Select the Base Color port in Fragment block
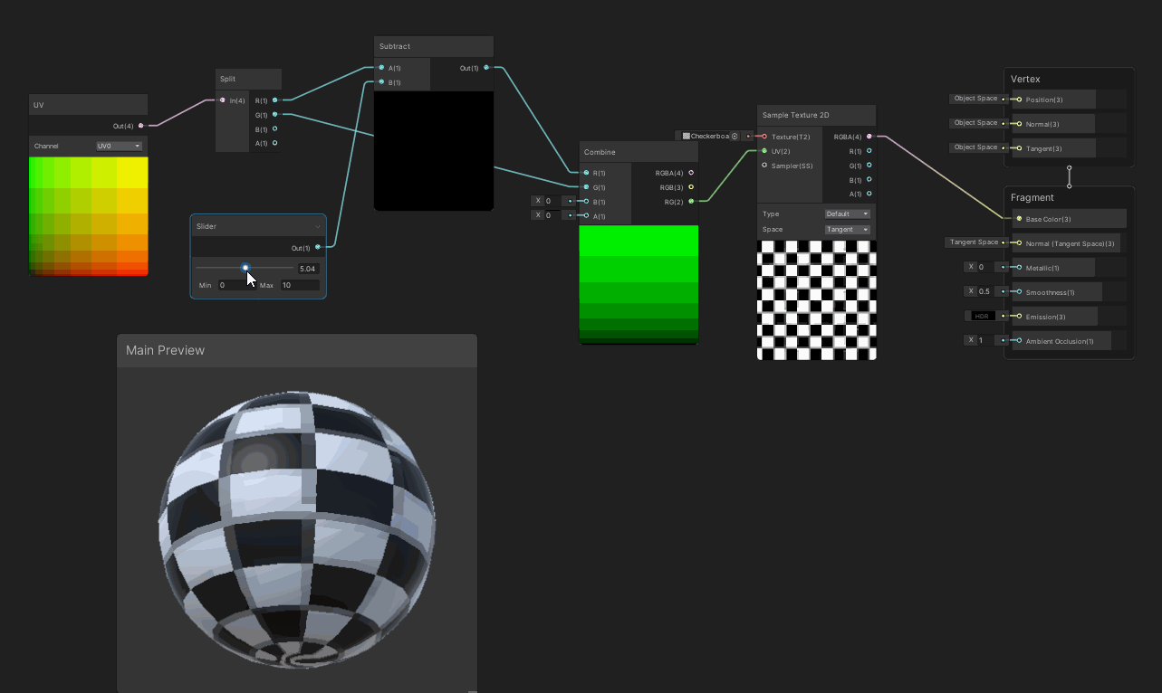The width and height of the screenshot is (1162, 693). (x=1019, y=219)
